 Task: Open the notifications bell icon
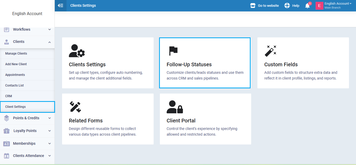point(307,6)
